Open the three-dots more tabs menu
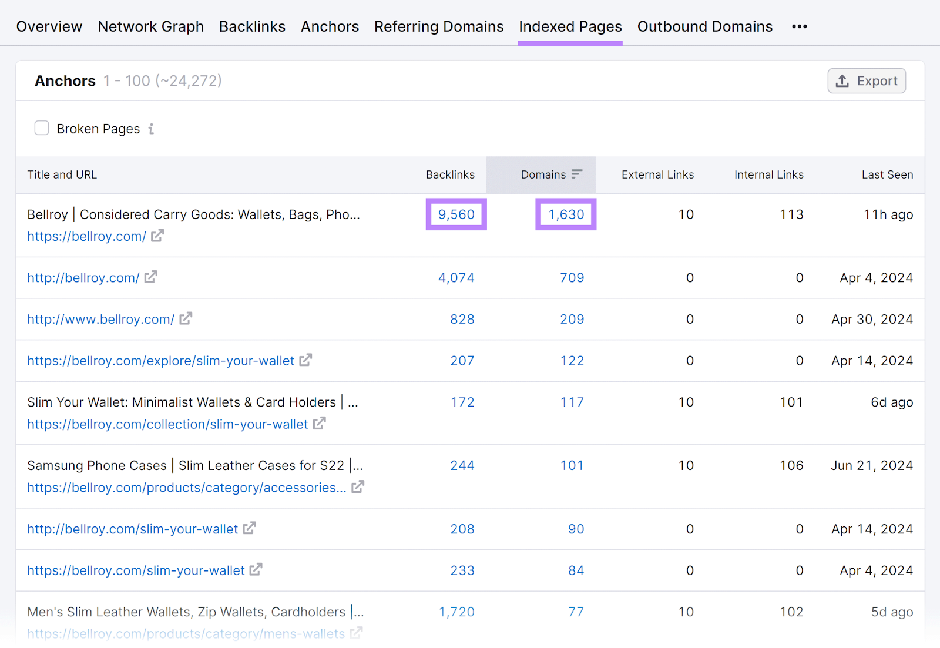This screenshot has height=648, width=940. 799,26
